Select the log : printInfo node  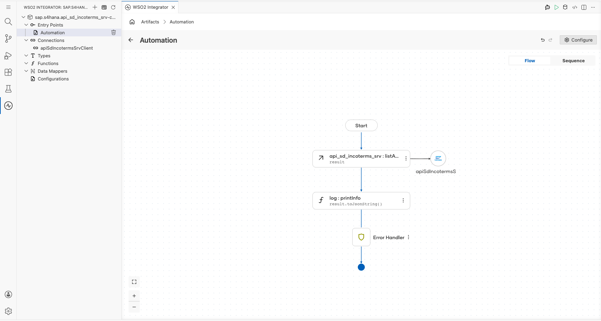pos(361,201)
